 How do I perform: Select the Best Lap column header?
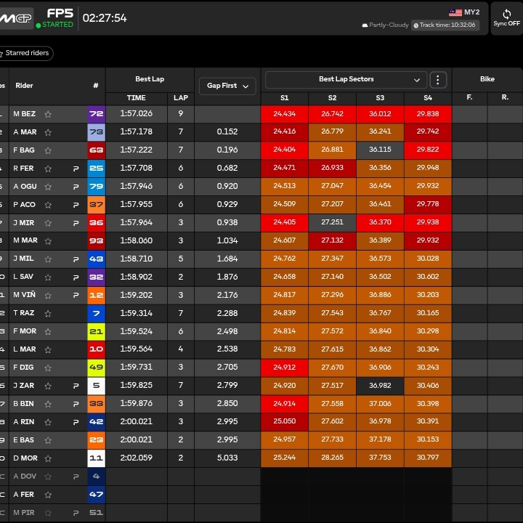click(150, 79)
